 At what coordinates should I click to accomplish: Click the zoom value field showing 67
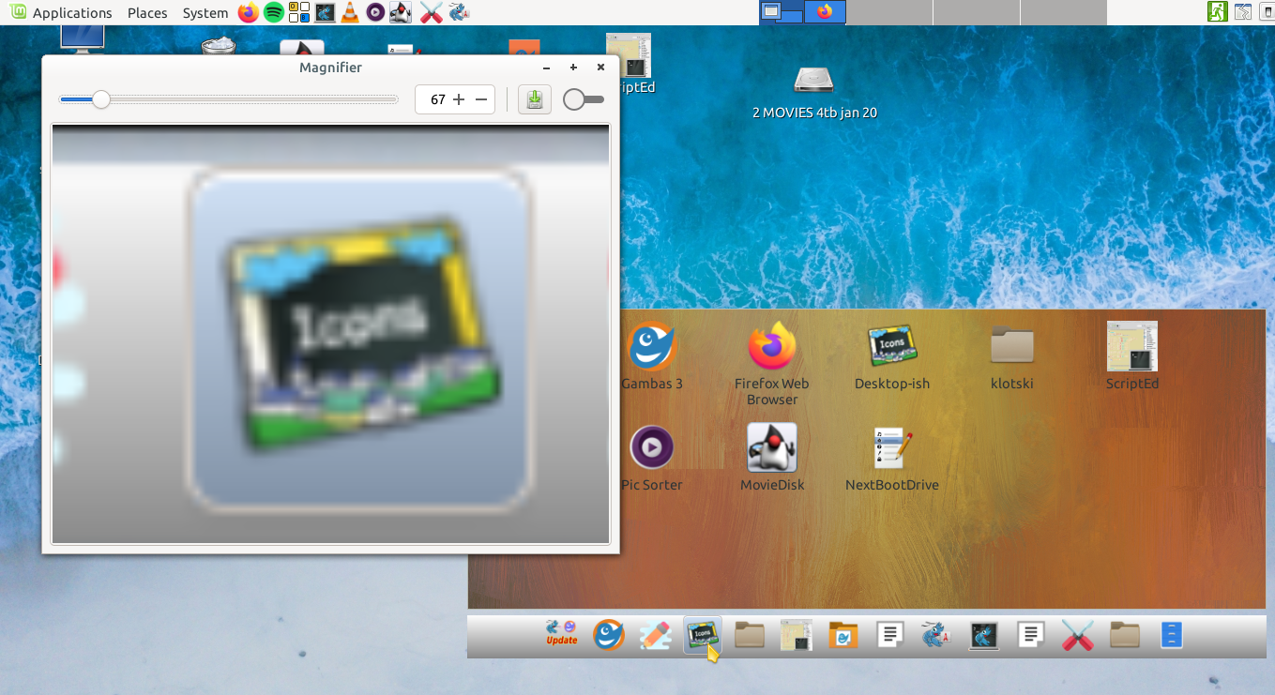pos(437,99)
